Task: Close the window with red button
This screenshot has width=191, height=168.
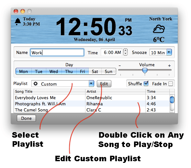Action: (x=16, y=11)
